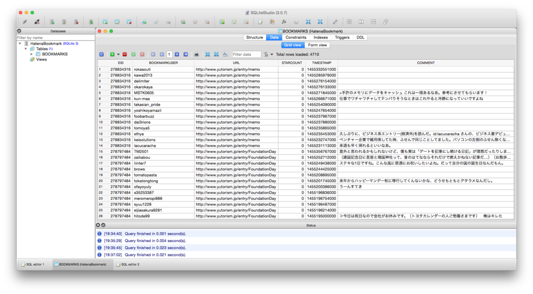Select Grid view
This screenshot has width=533, height=294.
point(293,45)
